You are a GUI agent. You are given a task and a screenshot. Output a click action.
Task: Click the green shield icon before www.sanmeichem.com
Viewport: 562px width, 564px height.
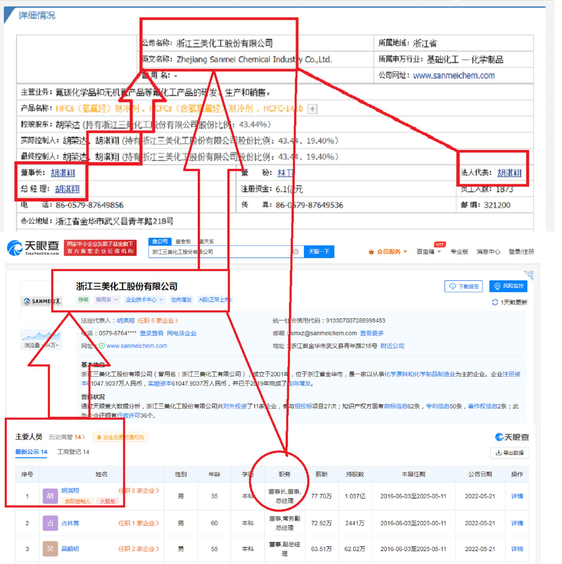102,346
